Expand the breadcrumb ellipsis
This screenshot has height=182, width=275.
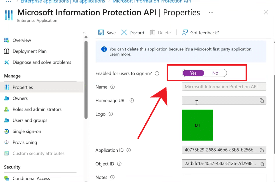[x=8, y=1]
